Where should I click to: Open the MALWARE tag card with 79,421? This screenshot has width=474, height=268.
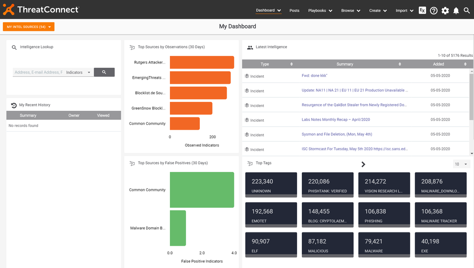[x=384, y=245]
